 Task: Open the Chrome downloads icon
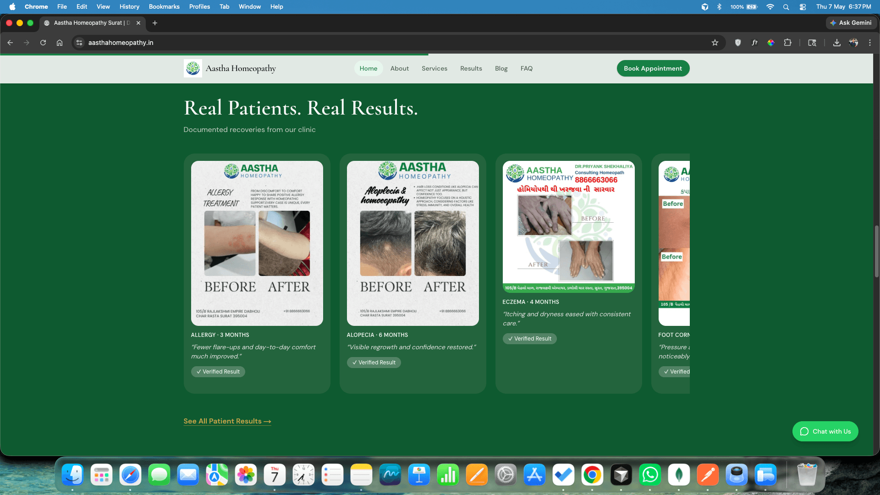pyautogui.click(x=837, y=43)
